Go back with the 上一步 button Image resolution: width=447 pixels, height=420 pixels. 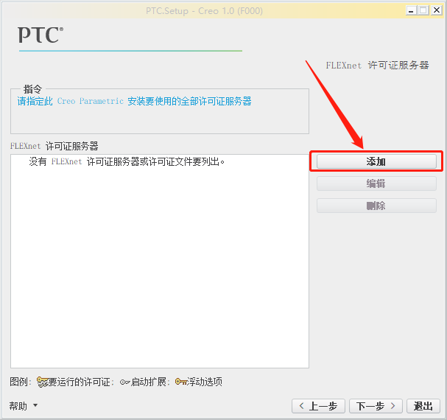(318, 406)
